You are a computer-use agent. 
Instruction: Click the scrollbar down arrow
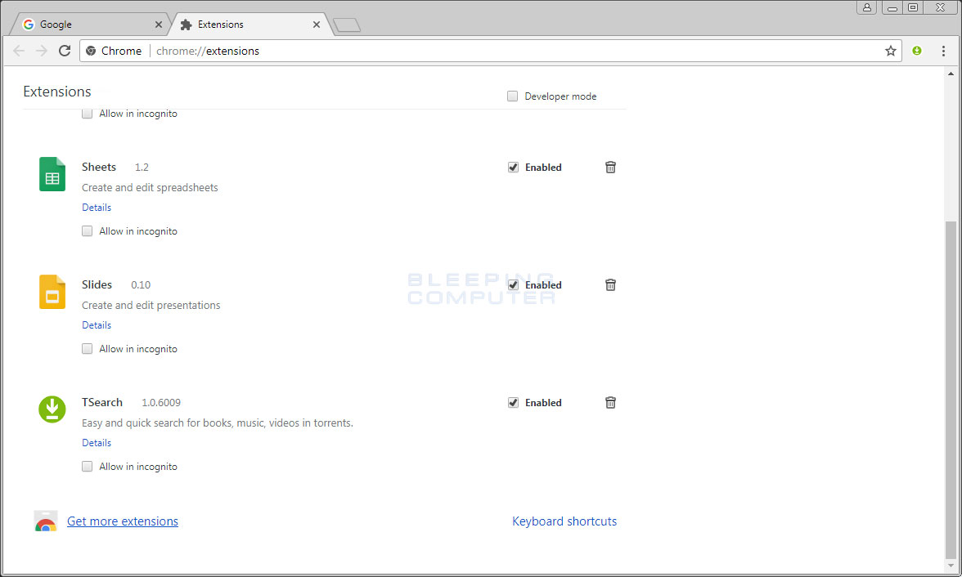coord(951,566)
